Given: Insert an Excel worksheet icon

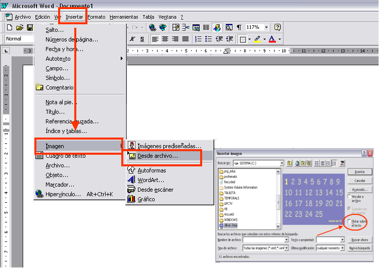Looking at the screenshot, I should click(196, 27).
